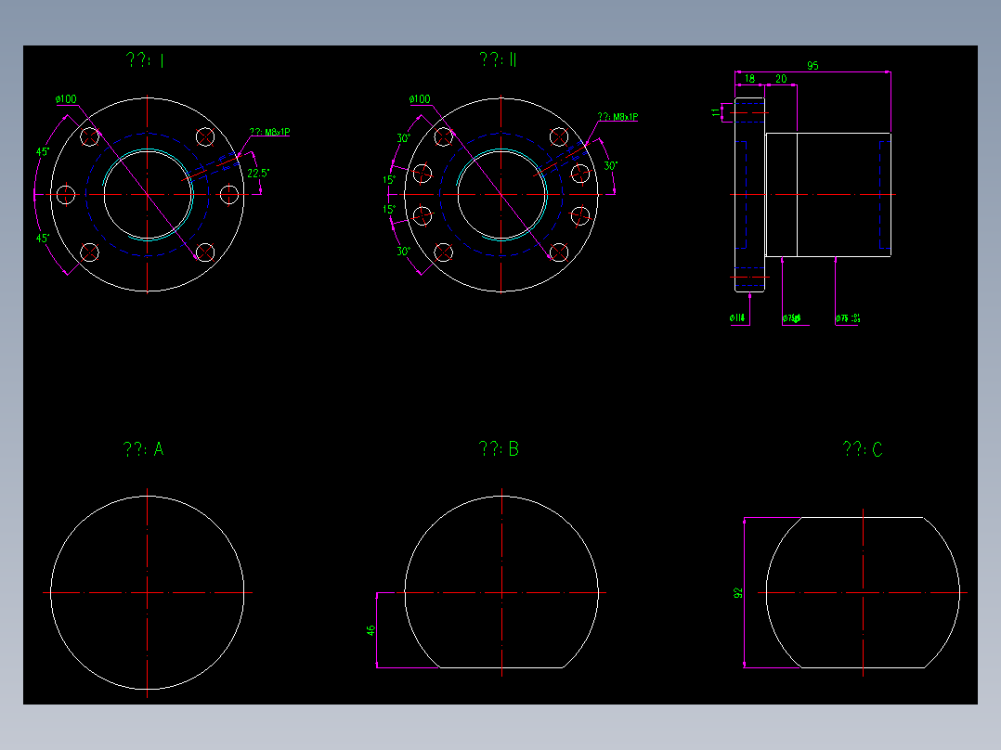
Task: Select the '??: A' label
Action: (x=144, y=449)
